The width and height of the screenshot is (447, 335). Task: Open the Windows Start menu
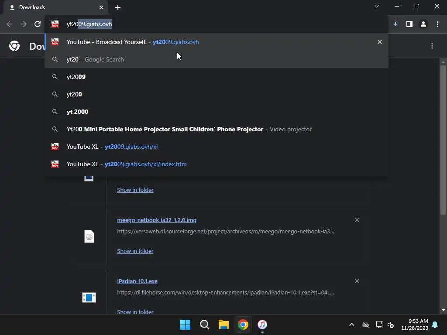tap(185, 325)
